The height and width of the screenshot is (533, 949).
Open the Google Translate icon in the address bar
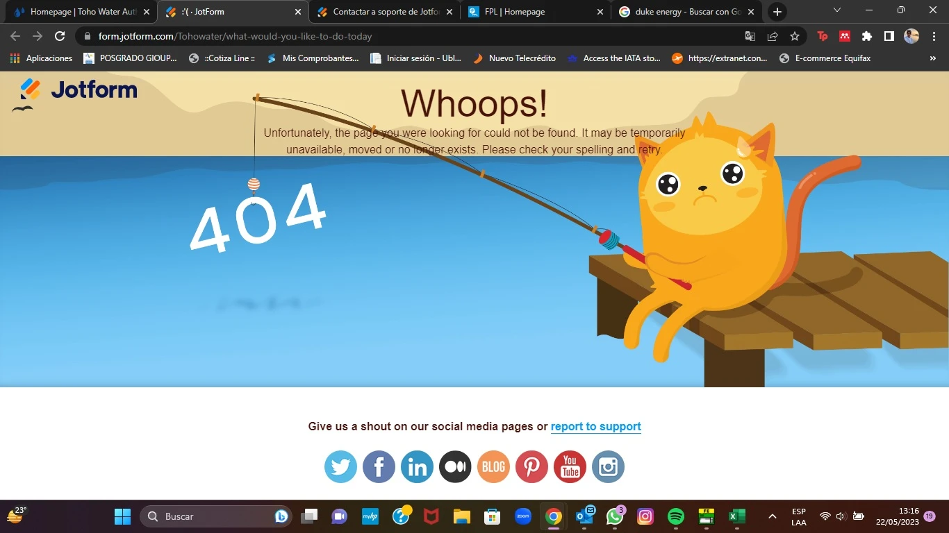coord(750,36)
